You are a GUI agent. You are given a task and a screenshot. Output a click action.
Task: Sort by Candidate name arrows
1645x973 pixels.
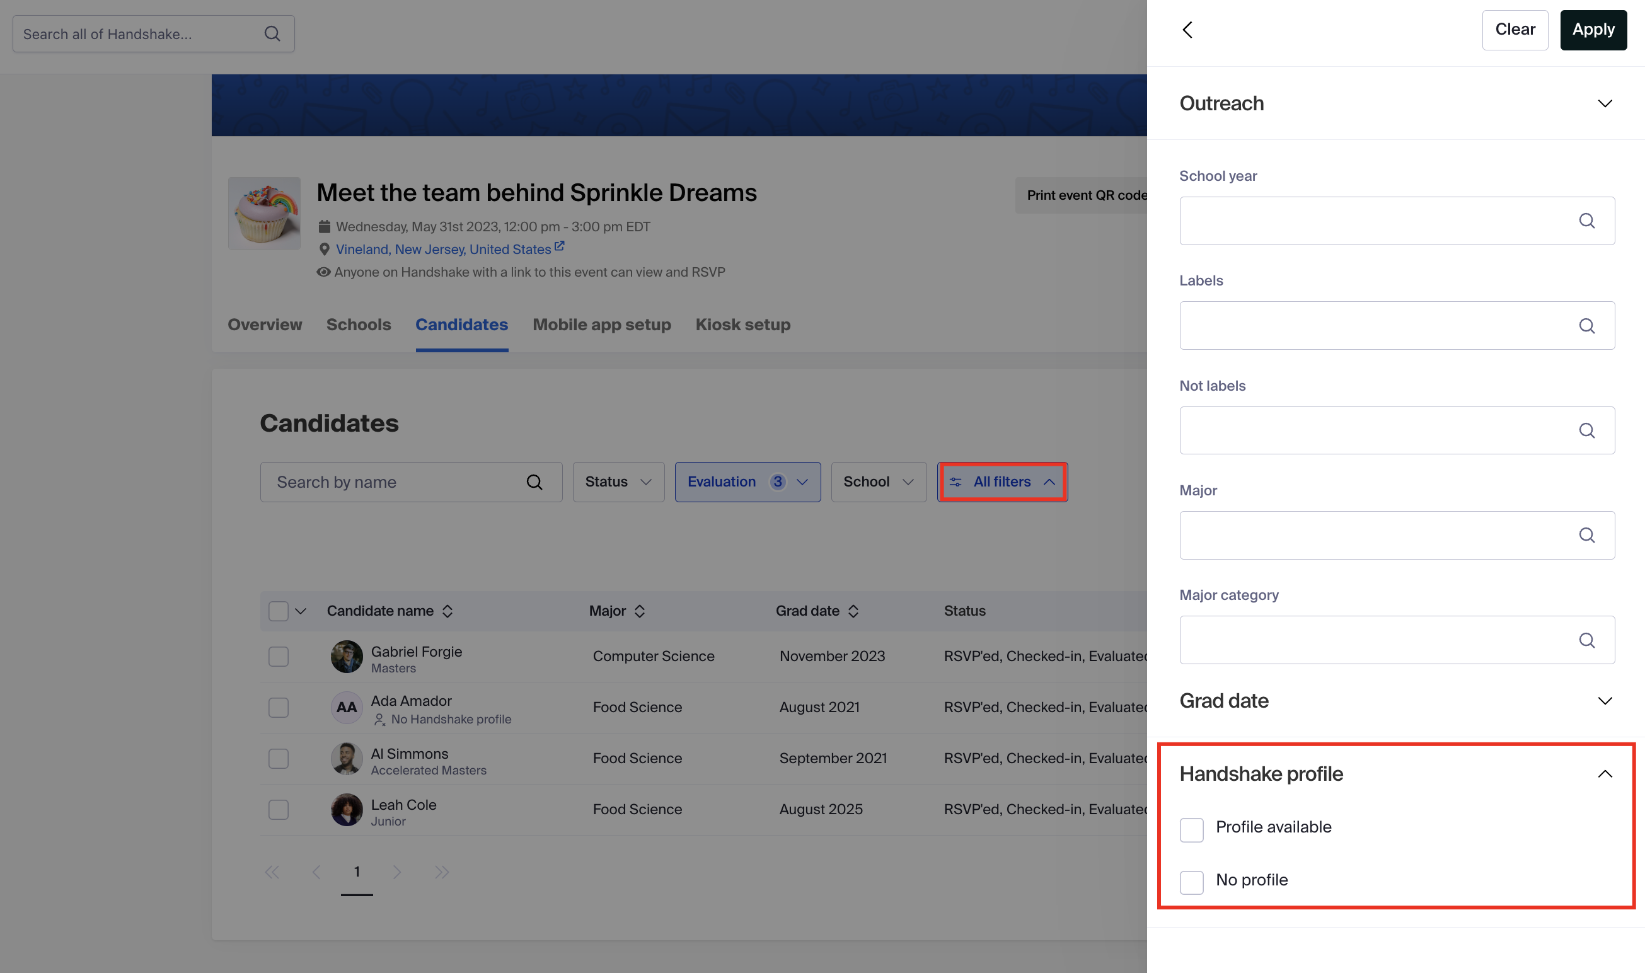447,611
